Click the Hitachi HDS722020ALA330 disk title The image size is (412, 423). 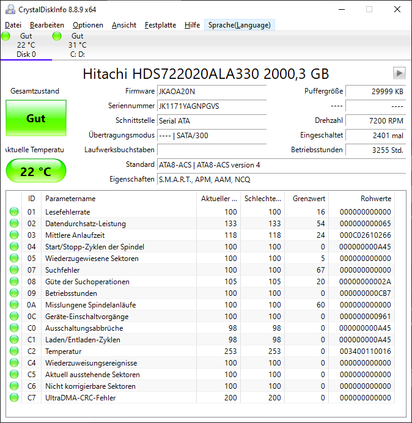[205, 73]
